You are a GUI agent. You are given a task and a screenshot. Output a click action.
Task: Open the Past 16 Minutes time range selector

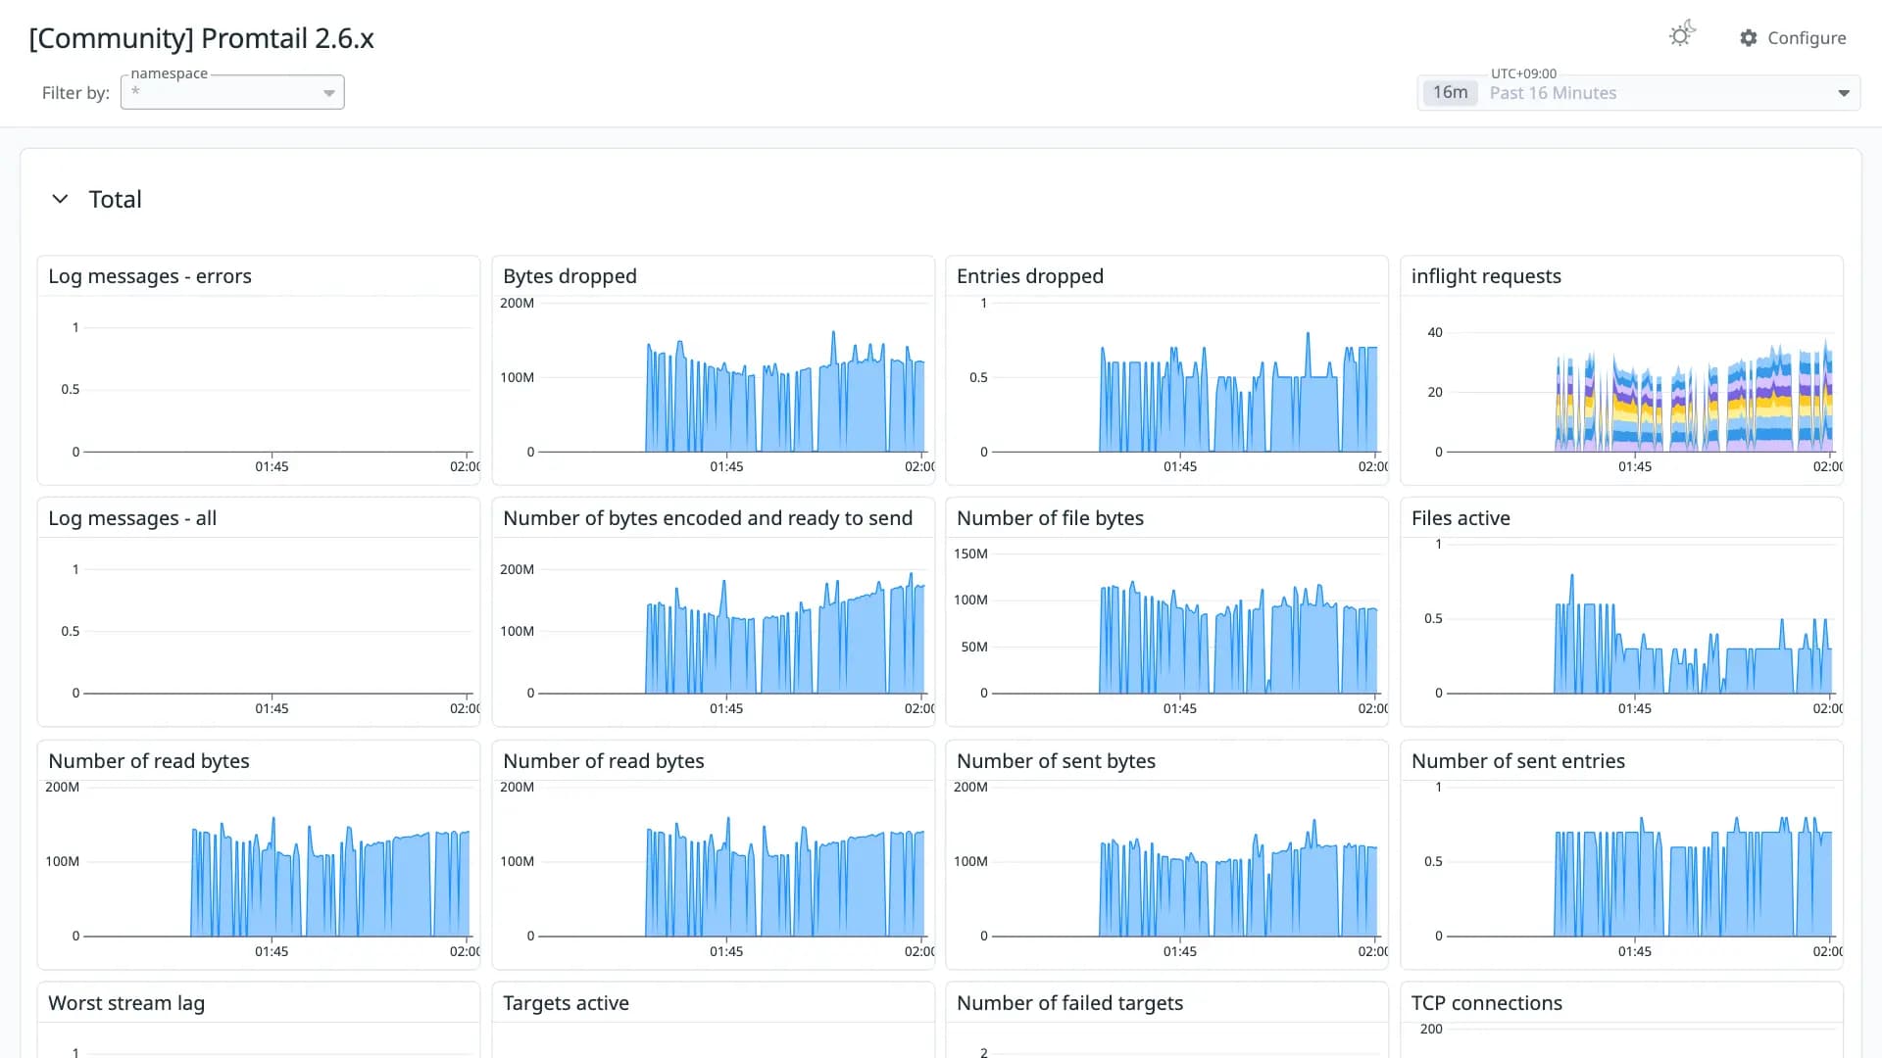(1639, 93)
